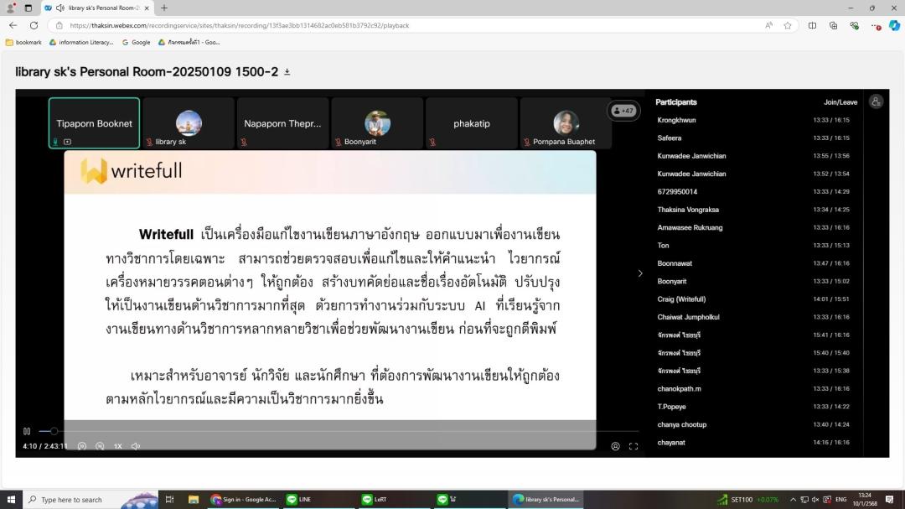Switch to library sk's Personal Room tab
Screen dimensions: 905x509
point(97,8)
